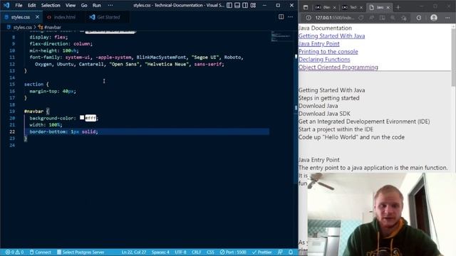Expand the menu bar overflow ellipsis

pos(110,5)
